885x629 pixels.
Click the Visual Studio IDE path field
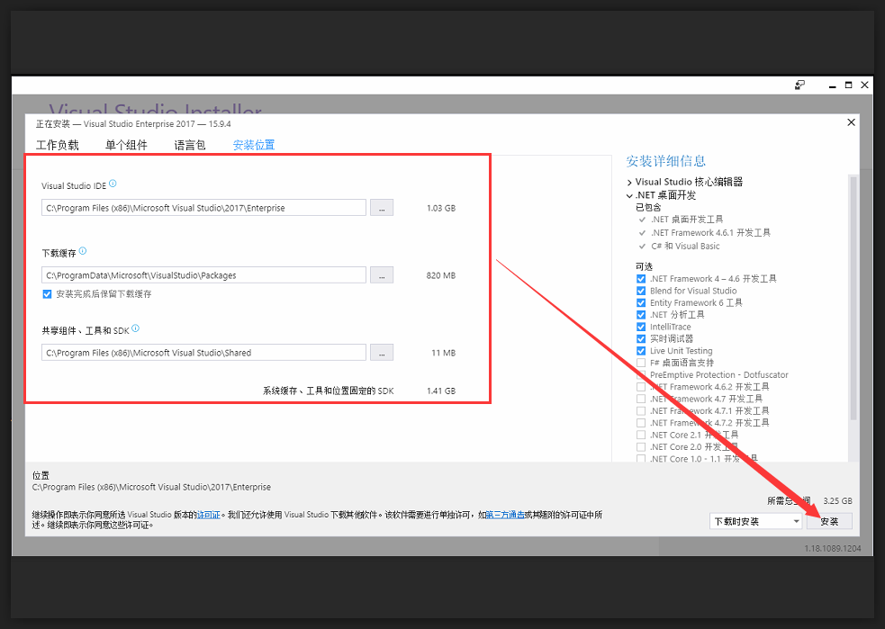[x=203, y=208]
